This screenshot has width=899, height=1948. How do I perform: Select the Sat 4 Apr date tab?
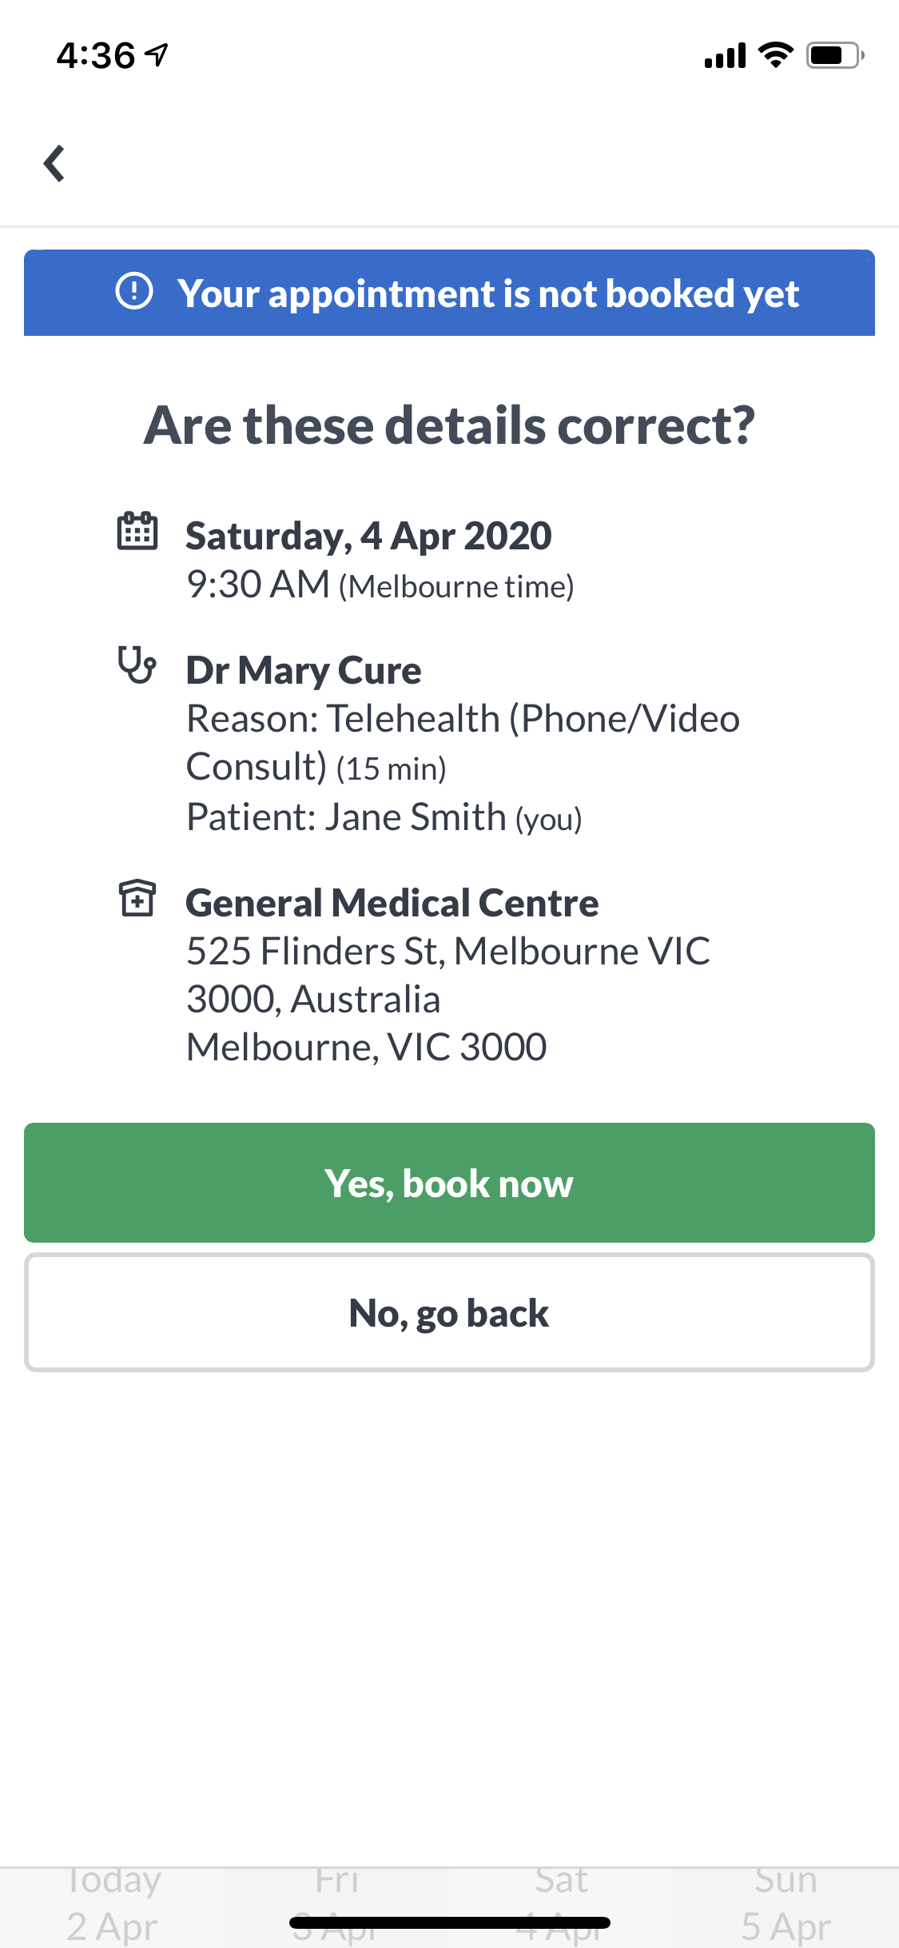coord(561,1907)
